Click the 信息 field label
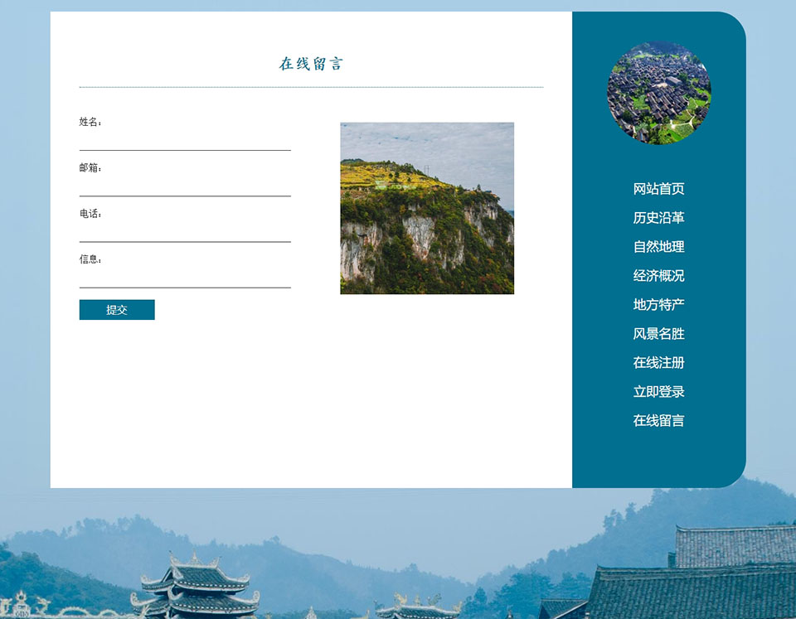 pos(90,259)
